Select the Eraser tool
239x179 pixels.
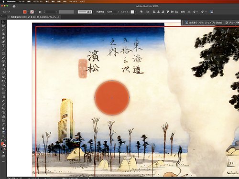(x=3, y=65)
